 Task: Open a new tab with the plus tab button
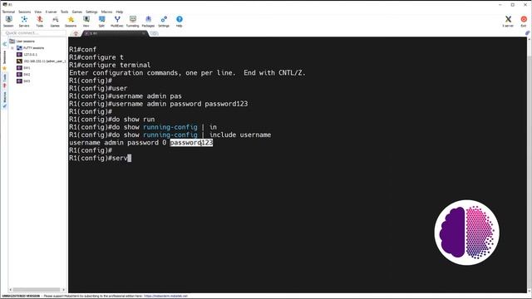pos(155,33)
